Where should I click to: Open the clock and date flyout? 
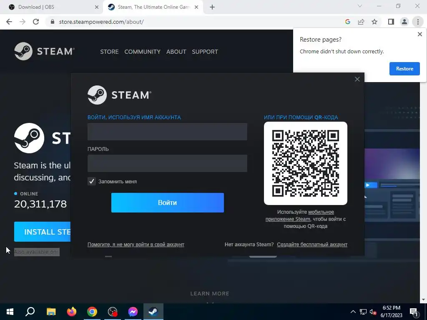(x=391, y=312)
